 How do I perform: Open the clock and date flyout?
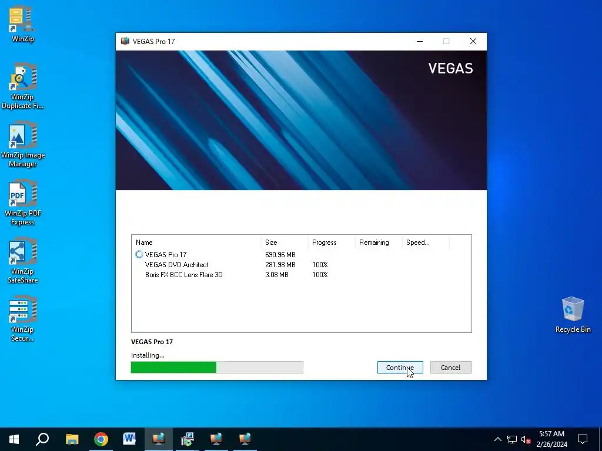[551, 439]
